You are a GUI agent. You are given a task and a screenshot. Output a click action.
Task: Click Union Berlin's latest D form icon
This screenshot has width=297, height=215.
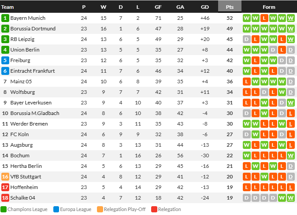[290, 50]
